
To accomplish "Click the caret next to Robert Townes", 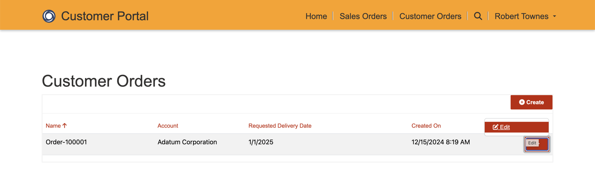I will tap(555, 16).
